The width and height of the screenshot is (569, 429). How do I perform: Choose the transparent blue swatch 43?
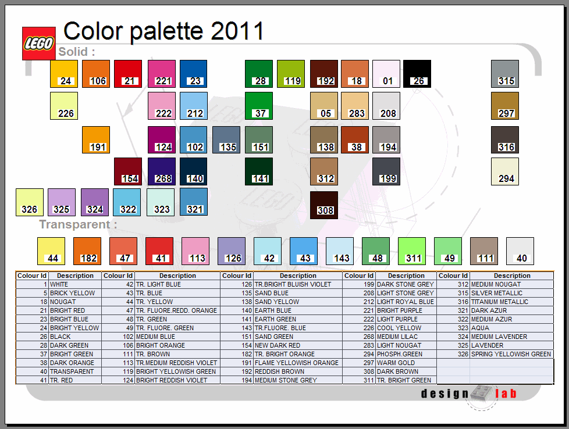pos(304,251)
